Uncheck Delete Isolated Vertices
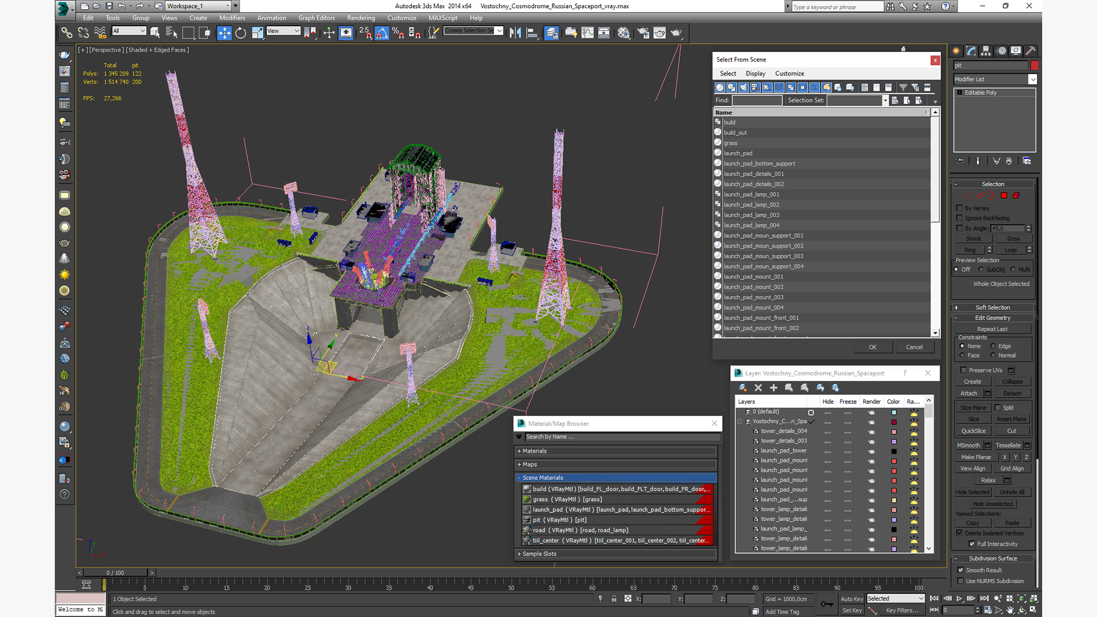Viewport: 1097px width, 617px height. 960,533
